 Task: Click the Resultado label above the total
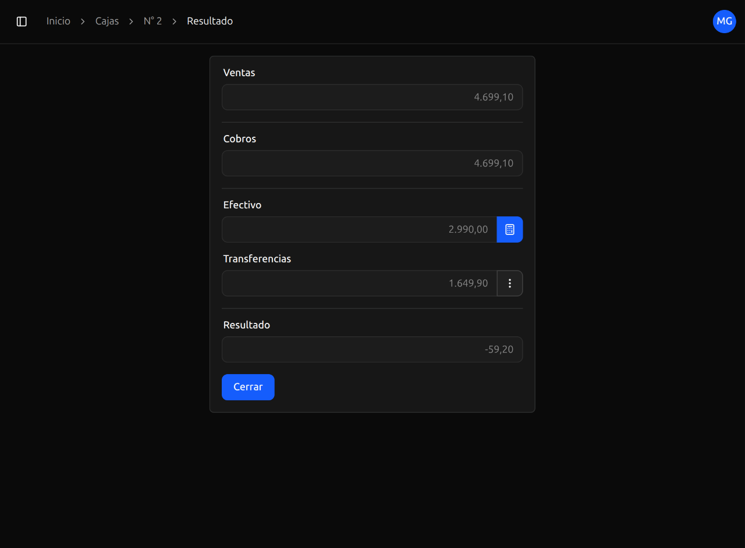pos(247,325)
